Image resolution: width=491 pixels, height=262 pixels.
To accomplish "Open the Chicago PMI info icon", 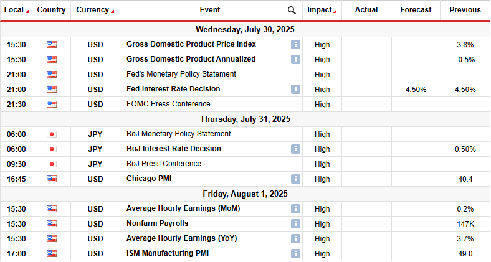I will click(x=295, y=179).
